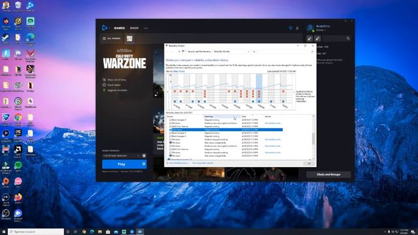Select the Warzone game tab icon
The image size is (418, 235).
pyautogui.click(x=129, y=39)
